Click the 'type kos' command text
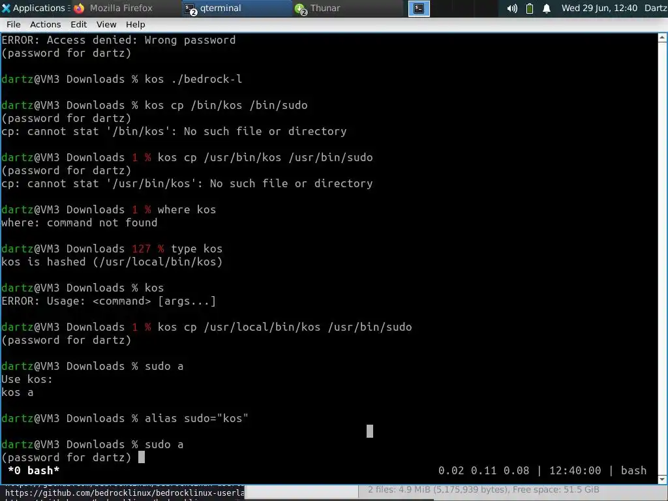 pos(196,249)
